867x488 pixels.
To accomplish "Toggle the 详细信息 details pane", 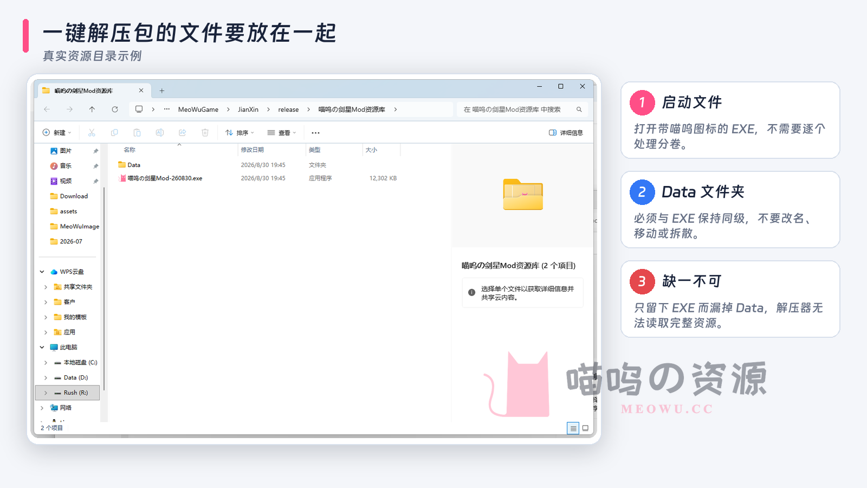I will point(566,133).
